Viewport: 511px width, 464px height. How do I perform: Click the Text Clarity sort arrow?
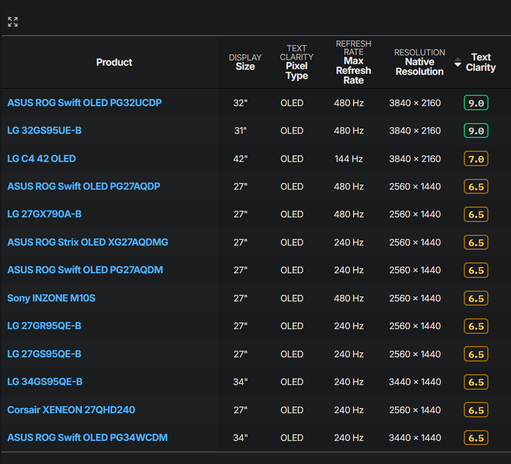[458, 63]
